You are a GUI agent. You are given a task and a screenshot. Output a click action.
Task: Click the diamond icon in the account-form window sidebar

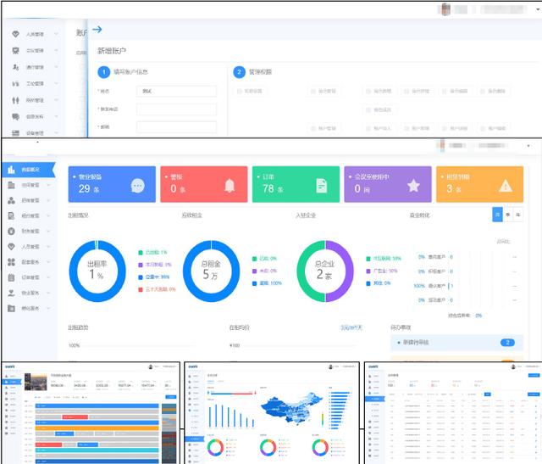point(15,34)
